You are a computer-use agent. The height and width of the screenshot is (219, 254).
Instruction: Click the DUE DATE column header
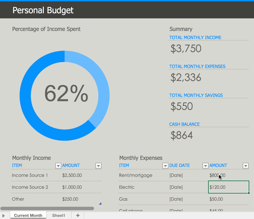tap(180, 165)
